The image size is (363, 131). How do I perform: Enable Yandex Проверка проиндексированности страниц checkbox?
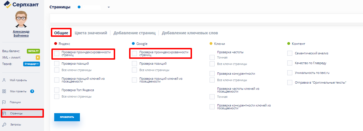[x=57, y=54]
